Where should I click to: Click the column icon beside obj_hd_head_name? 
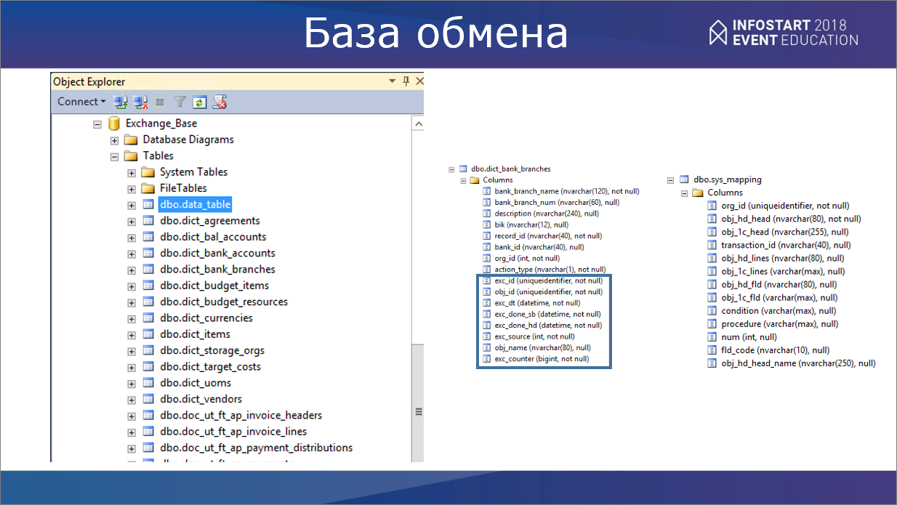pyautogui.click(x=713, y=363)
